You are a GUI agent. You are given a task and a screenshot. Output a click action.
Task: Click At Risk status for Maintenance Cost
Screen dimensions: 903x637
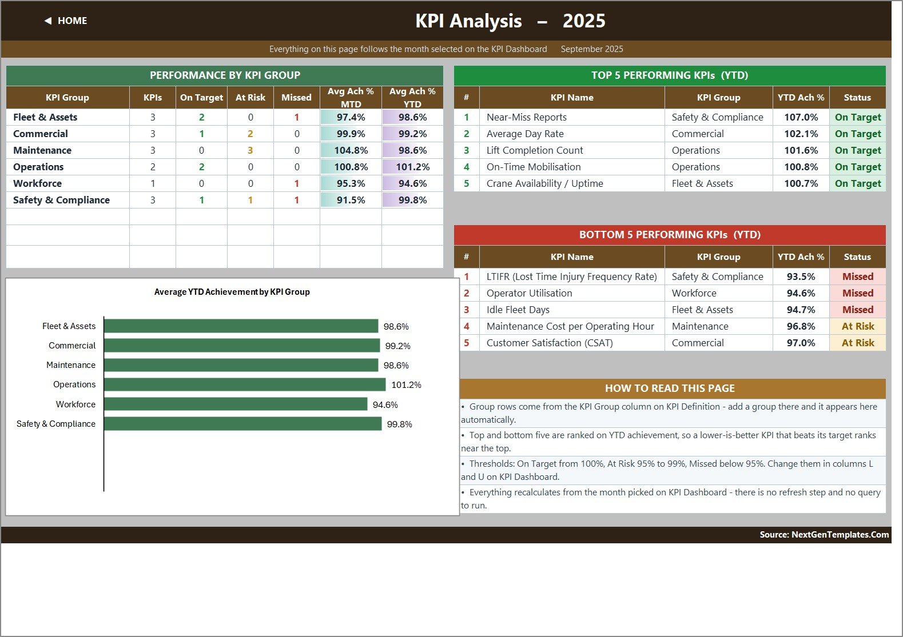[x=858, y=326]
